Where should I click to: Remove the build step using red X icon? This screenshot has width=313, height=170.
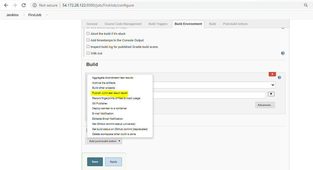click(272, 74)
